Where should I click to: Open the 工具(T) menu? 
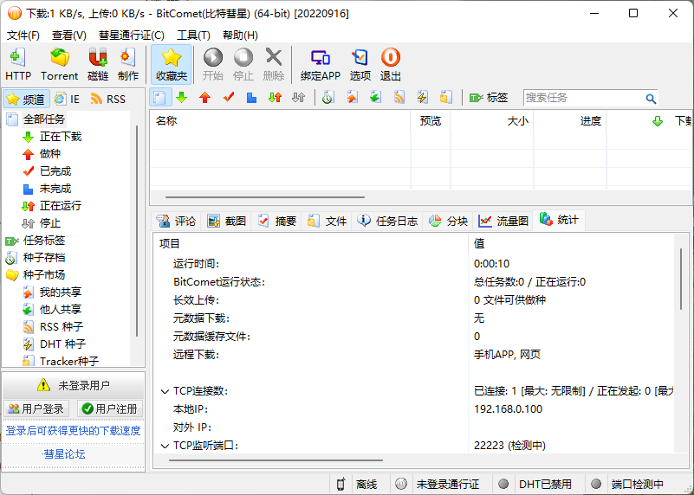(x=193, y=35)
